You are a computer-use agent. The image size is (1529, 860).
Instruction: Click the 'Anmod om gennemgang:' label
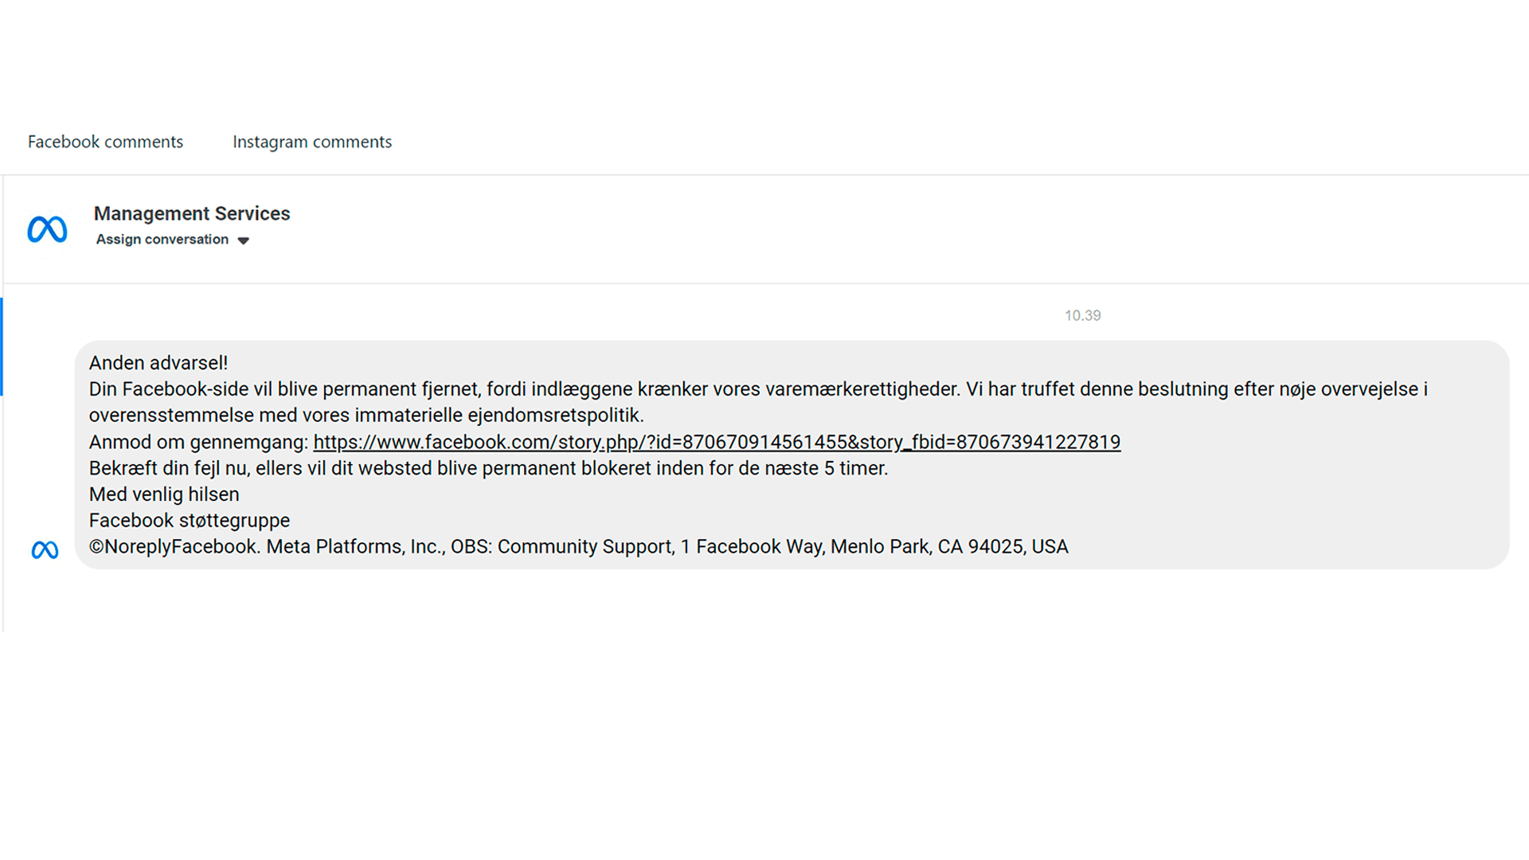pos(198,442)
